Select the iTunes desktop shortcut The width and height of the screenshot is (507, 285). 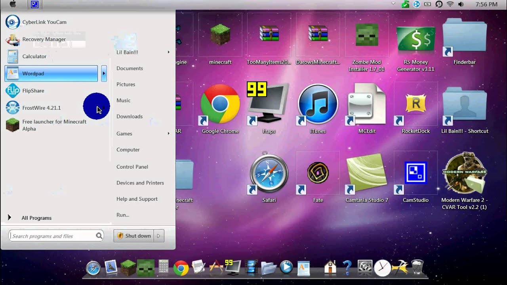tap(318, 109)
